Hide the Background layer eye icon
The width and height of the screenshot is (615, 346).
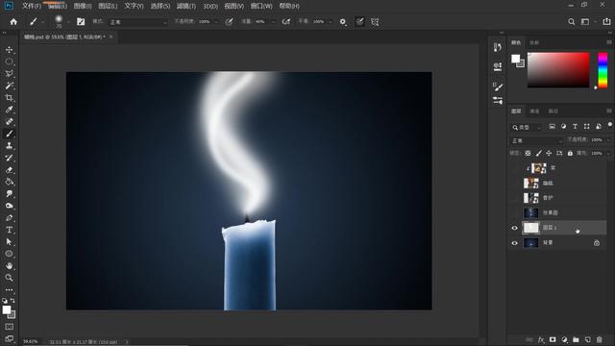(515, 243)
